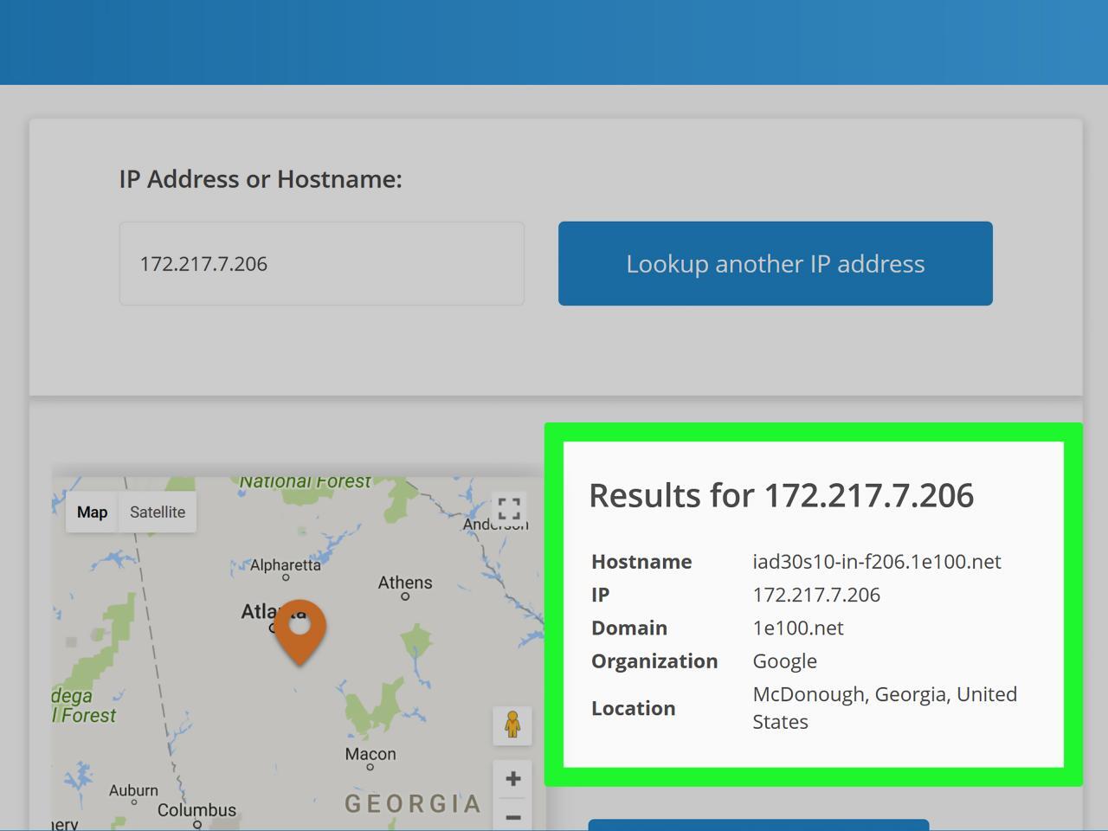1108x831 pixels.
Task: Zoom in the map with plus button
Action: pos(512,778)
